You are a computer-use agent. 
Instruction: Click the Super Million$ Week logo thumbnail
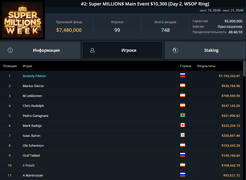click(22, 20)
